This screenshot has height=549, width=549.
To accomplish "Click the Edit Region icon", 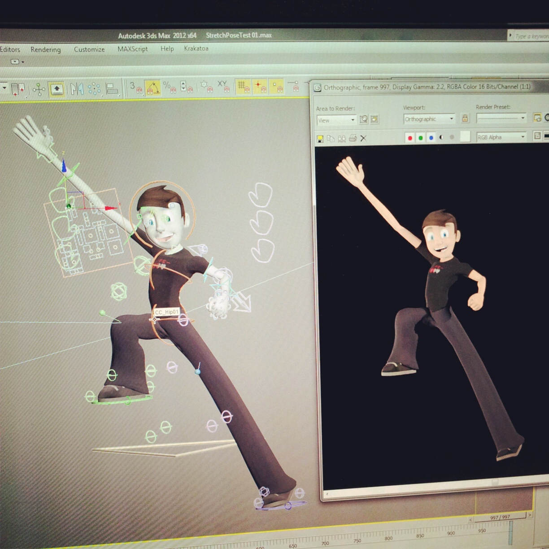I will [x=364, y=119].
